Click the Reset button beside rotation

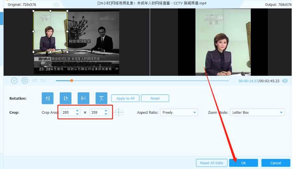click(x=155, y=98)
